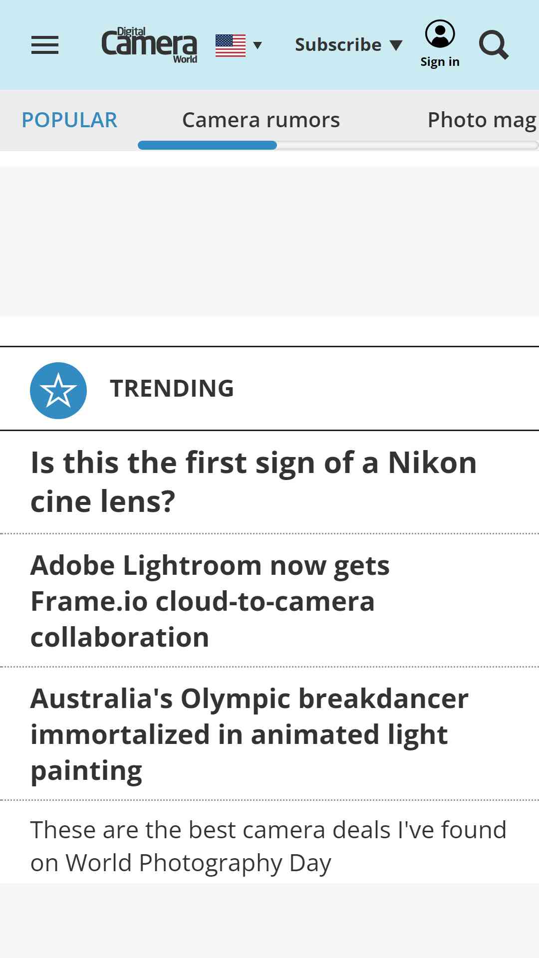Open best camera deals World Photography Day
The height and width of the screenshot is (958, 539).
(269, 846)
